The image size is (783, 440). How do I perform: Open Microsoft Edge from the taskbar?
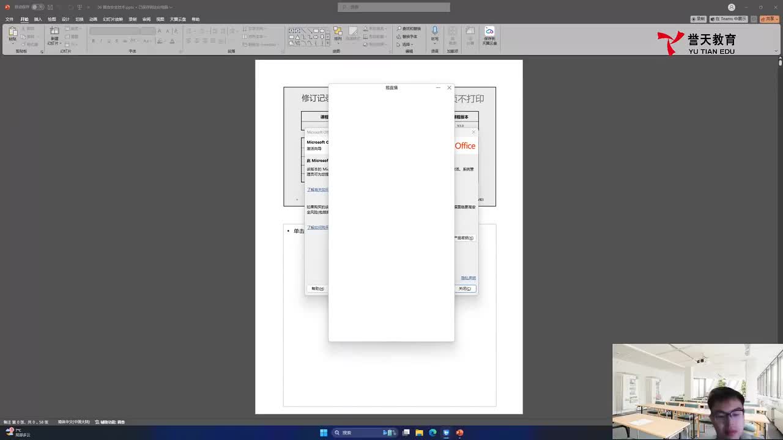432,433
